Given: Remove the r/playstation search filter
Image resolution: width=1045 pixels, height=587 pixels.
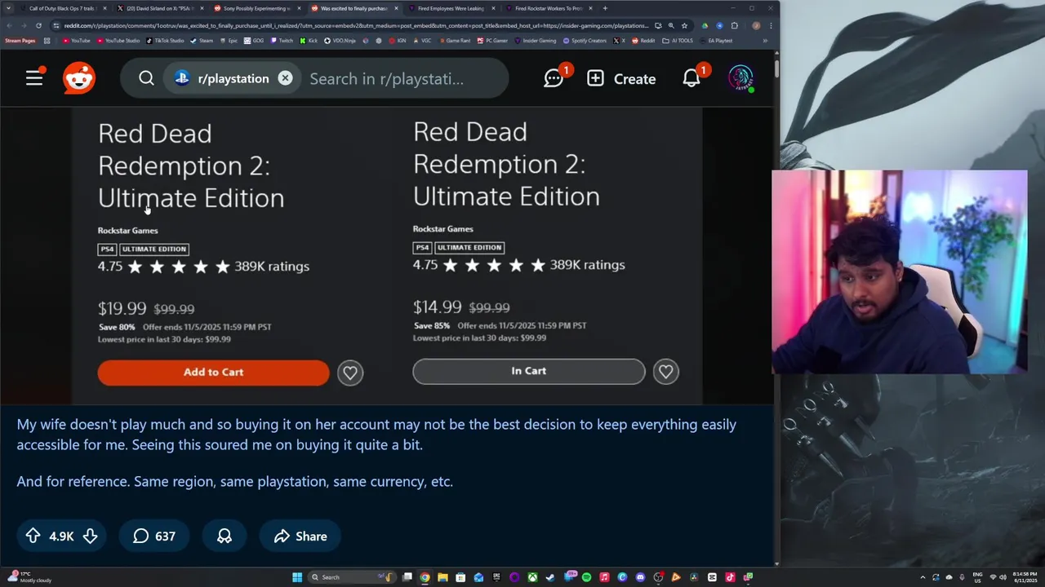Looking at the screenshot, I should pyautogui.click(x=285, y=78).
